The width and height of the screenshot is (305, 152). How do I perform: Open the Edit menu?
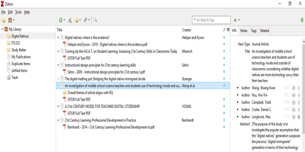[10, 12]
